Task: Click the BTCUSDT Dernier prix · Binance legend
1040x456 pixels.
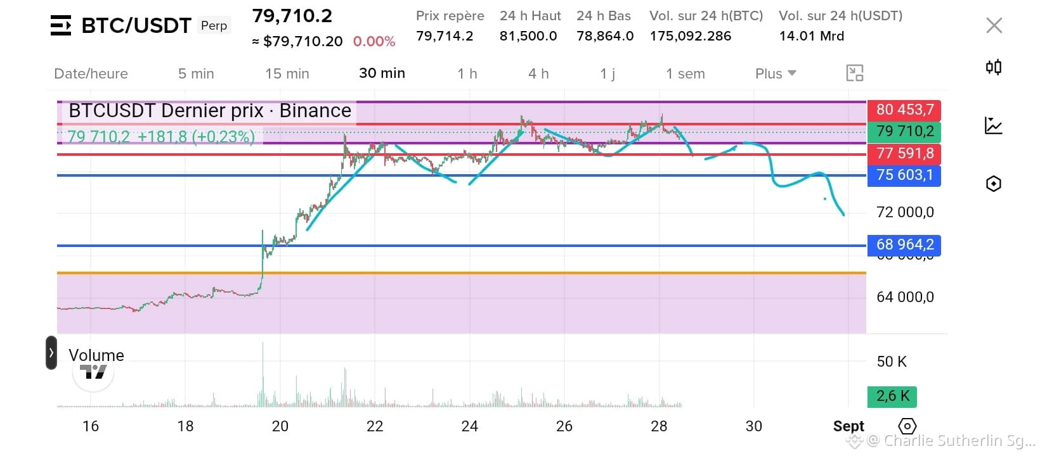Action: coord(210,111)
